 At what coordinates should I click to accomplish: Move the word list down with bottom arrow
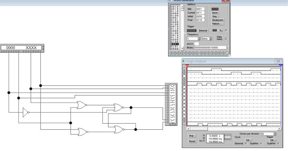pyautogui.click(x=182, y=48)
